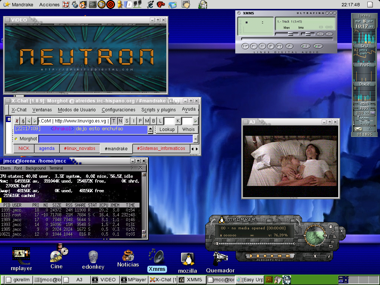The height and width of the screenshot is (285, 380).
Task: Click the Whois button in X-Chat
Action: pyautogui.click(x=188, y=130)
